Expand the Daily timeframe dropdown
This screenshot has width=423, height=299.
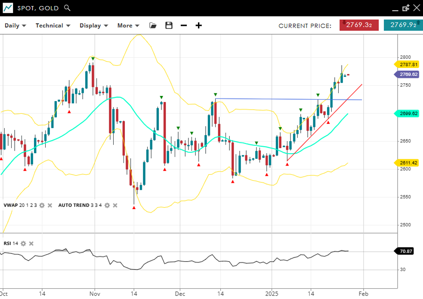click(x=15, y=25)
